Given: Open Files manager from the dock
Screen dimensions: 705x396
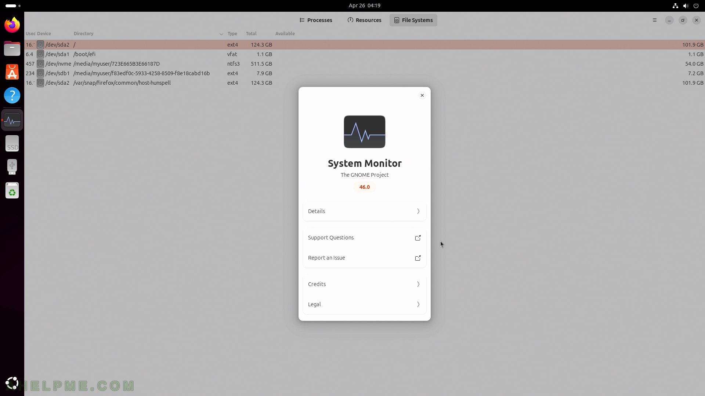Looking at the screenshot, I should [12, 48].
